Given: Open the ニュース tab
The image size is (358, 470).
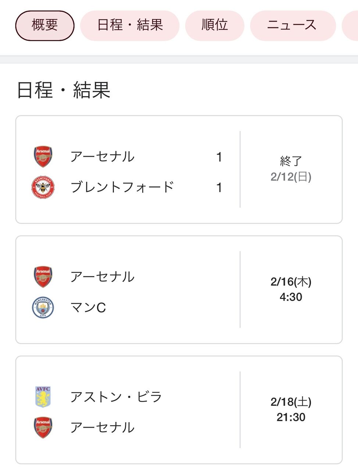Looking at the screenshot, I should click(x=293, y=25).
